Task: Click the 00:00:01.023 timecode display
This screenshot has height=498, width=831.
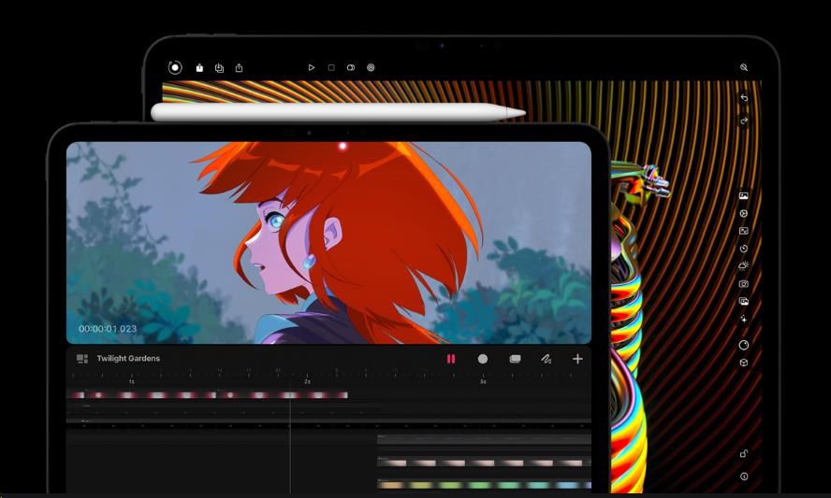Action: (108, 329)
